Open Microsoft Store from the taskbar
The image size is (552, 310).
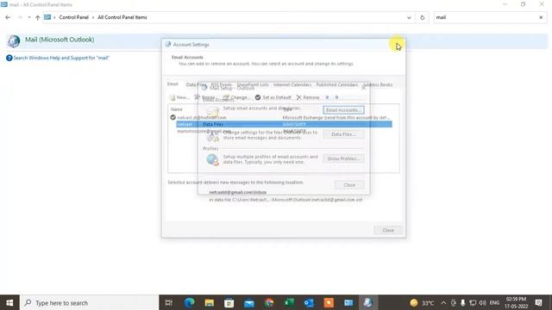pyautogui.click(x=229, y=302)
